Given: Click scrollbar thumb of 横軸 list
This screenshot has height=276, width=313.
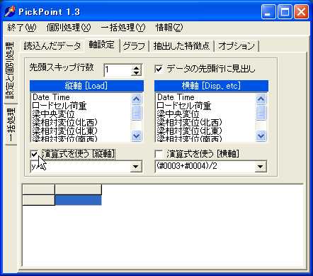Looking at the screenshot, I should (261, 112).
